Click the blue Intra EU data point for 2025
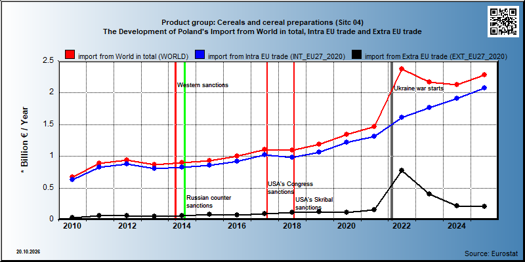 point(484,88)
